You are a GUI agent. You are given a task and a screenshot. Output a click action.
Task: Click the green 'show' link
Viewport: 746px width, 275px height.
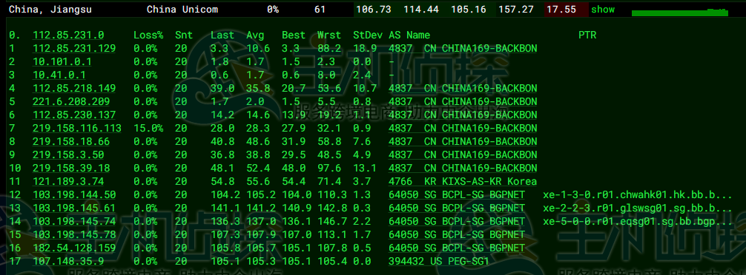tap(603, 10)
